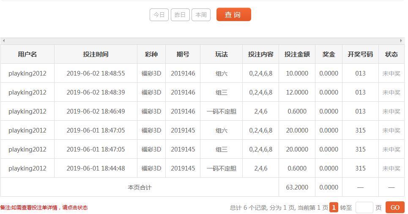Screen dimensions: 408x214
Task: Click the 状态 column header
Action: (392, 54)
